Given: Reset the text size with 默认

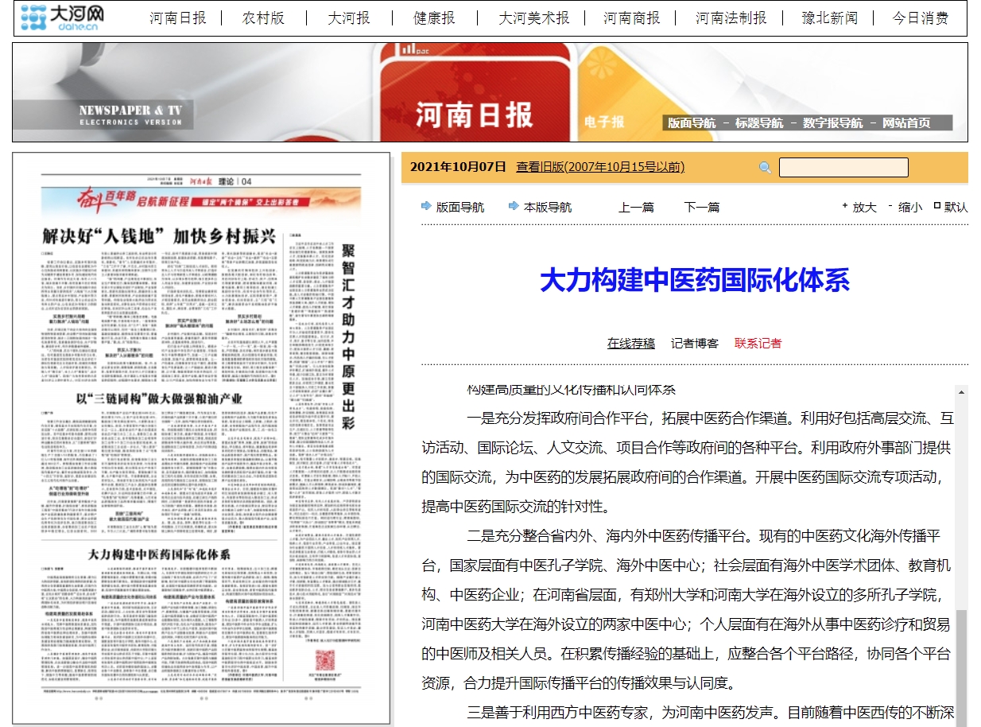Looking at the screenshot, I should [956, 207].
